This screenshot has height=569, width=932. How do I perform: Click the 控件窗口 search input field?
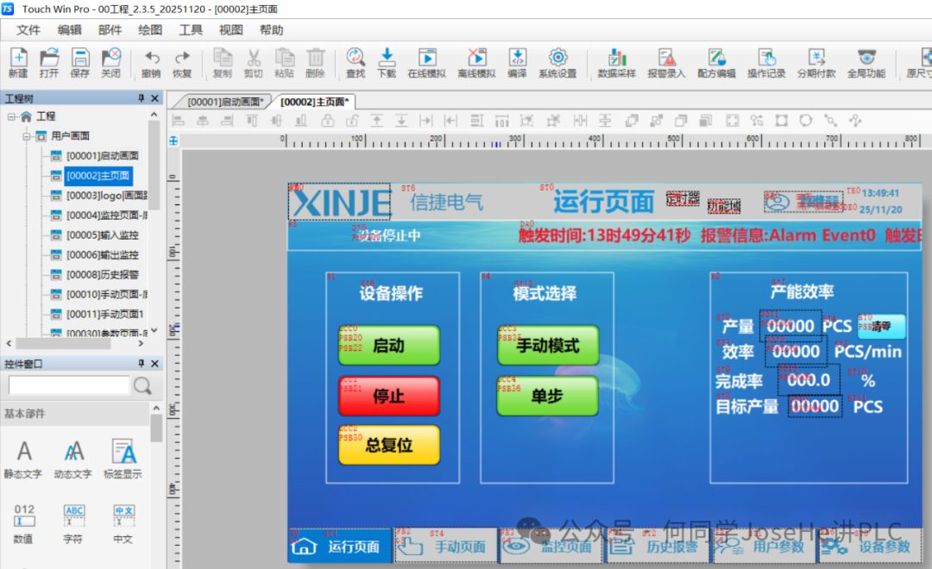(x=69, y=385)
